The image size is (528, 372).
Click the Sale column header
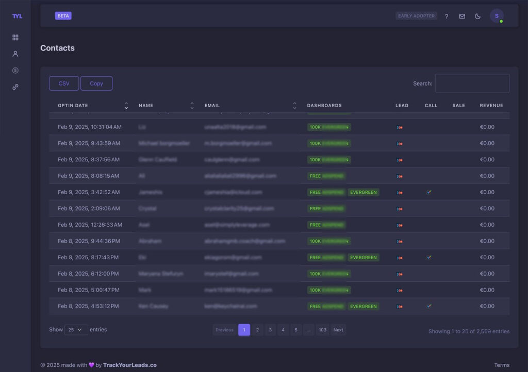[458, 106]
